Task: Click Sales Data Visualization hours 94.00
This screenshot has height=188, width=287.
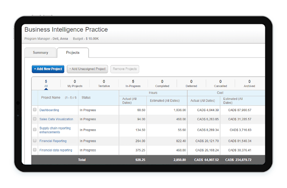Action: [141, 119]
